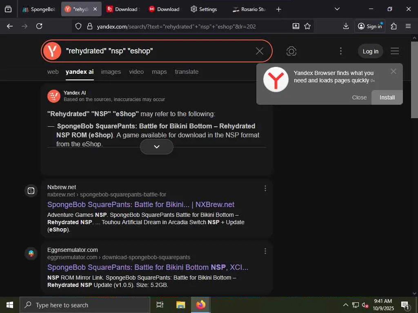Screen dimensions: 418x313
Task: Open the Firefox downloads panel
Action: pos(346,26)
